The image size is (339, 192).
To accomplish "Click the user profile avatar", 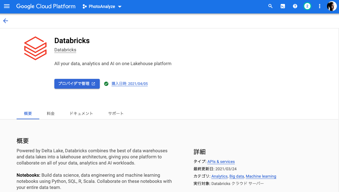I will (332, 6).
